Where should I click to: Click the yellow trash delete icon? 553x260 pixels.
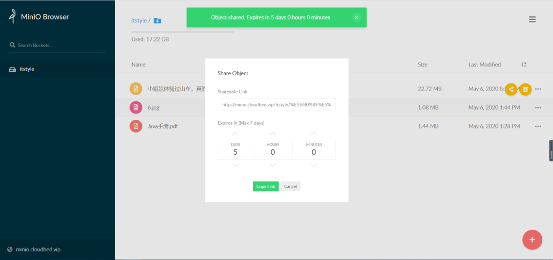[525, 89]
